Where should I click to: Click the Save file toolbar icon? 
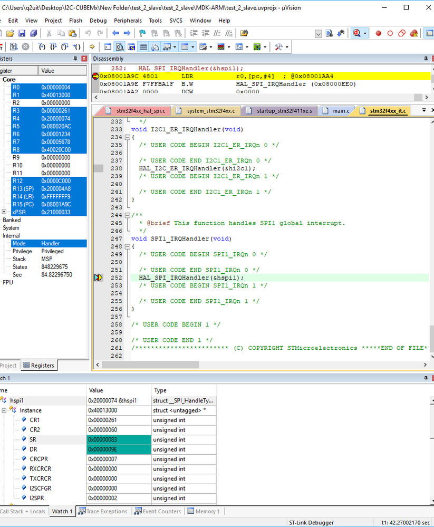tap(22, 33)
